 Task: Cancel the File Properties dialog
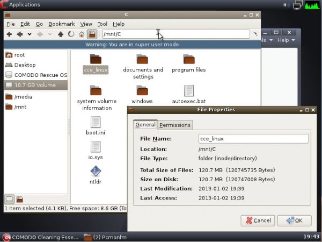click(258, 220)
